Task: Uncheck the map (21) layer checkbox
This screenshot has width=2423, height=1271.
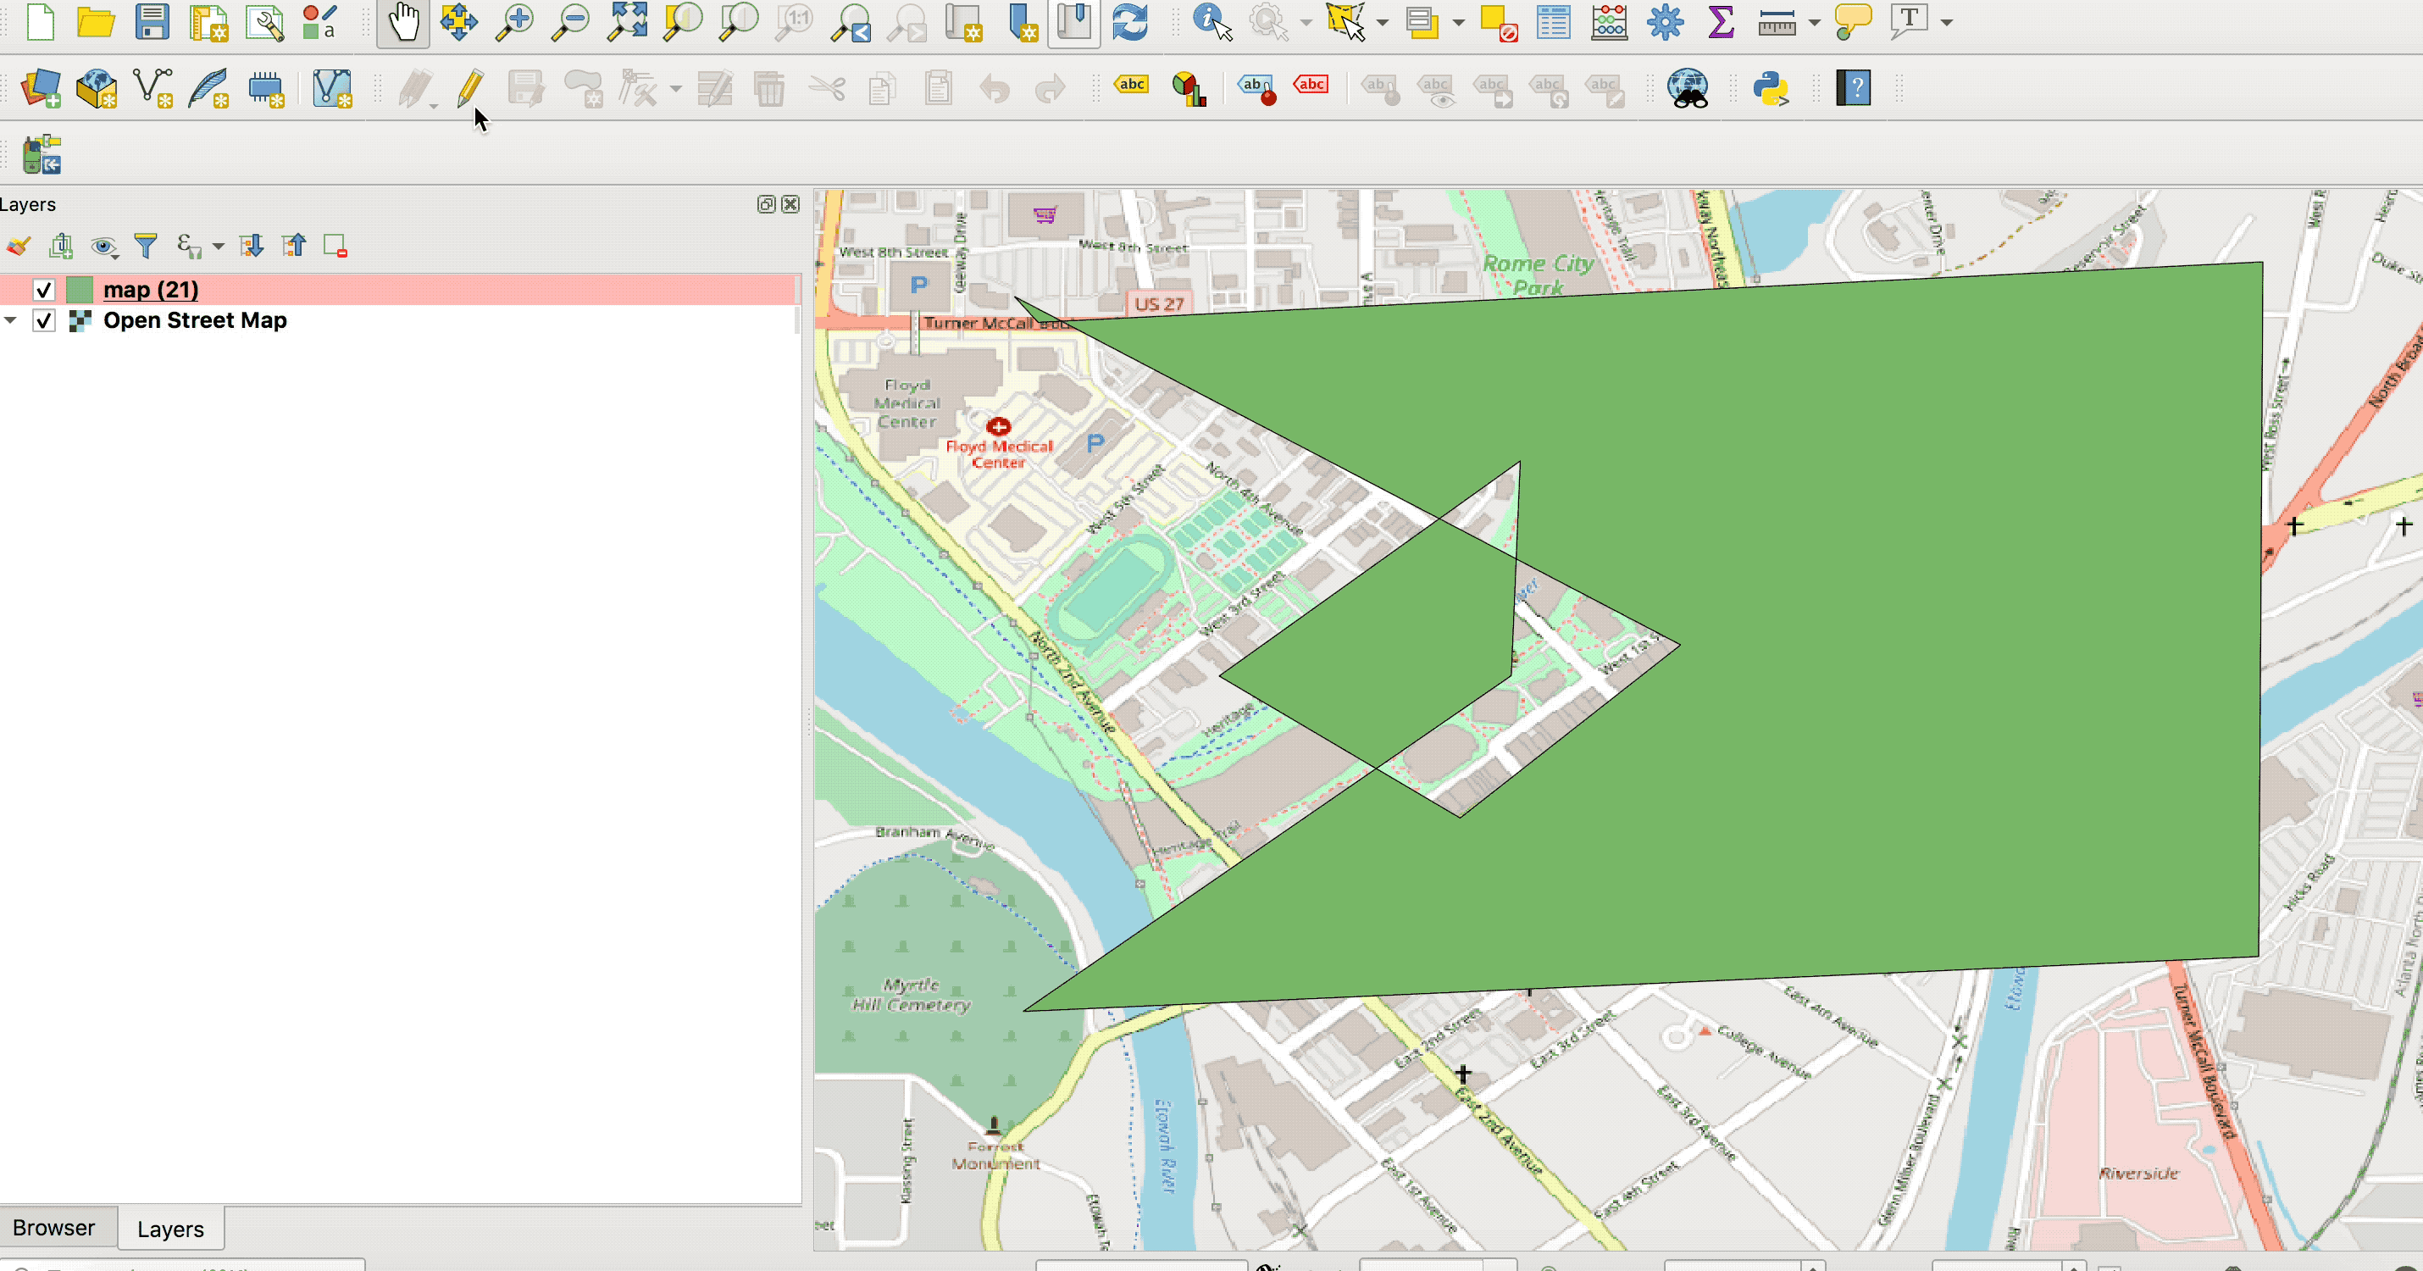Action: [43, 290]
